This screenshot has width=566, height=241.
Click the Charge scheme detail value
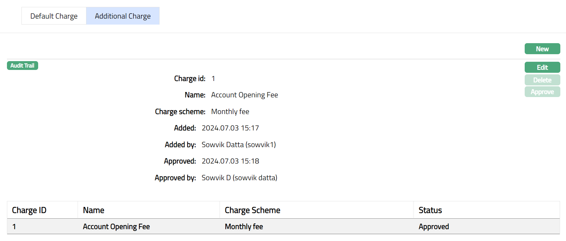[x=230, y=112]
